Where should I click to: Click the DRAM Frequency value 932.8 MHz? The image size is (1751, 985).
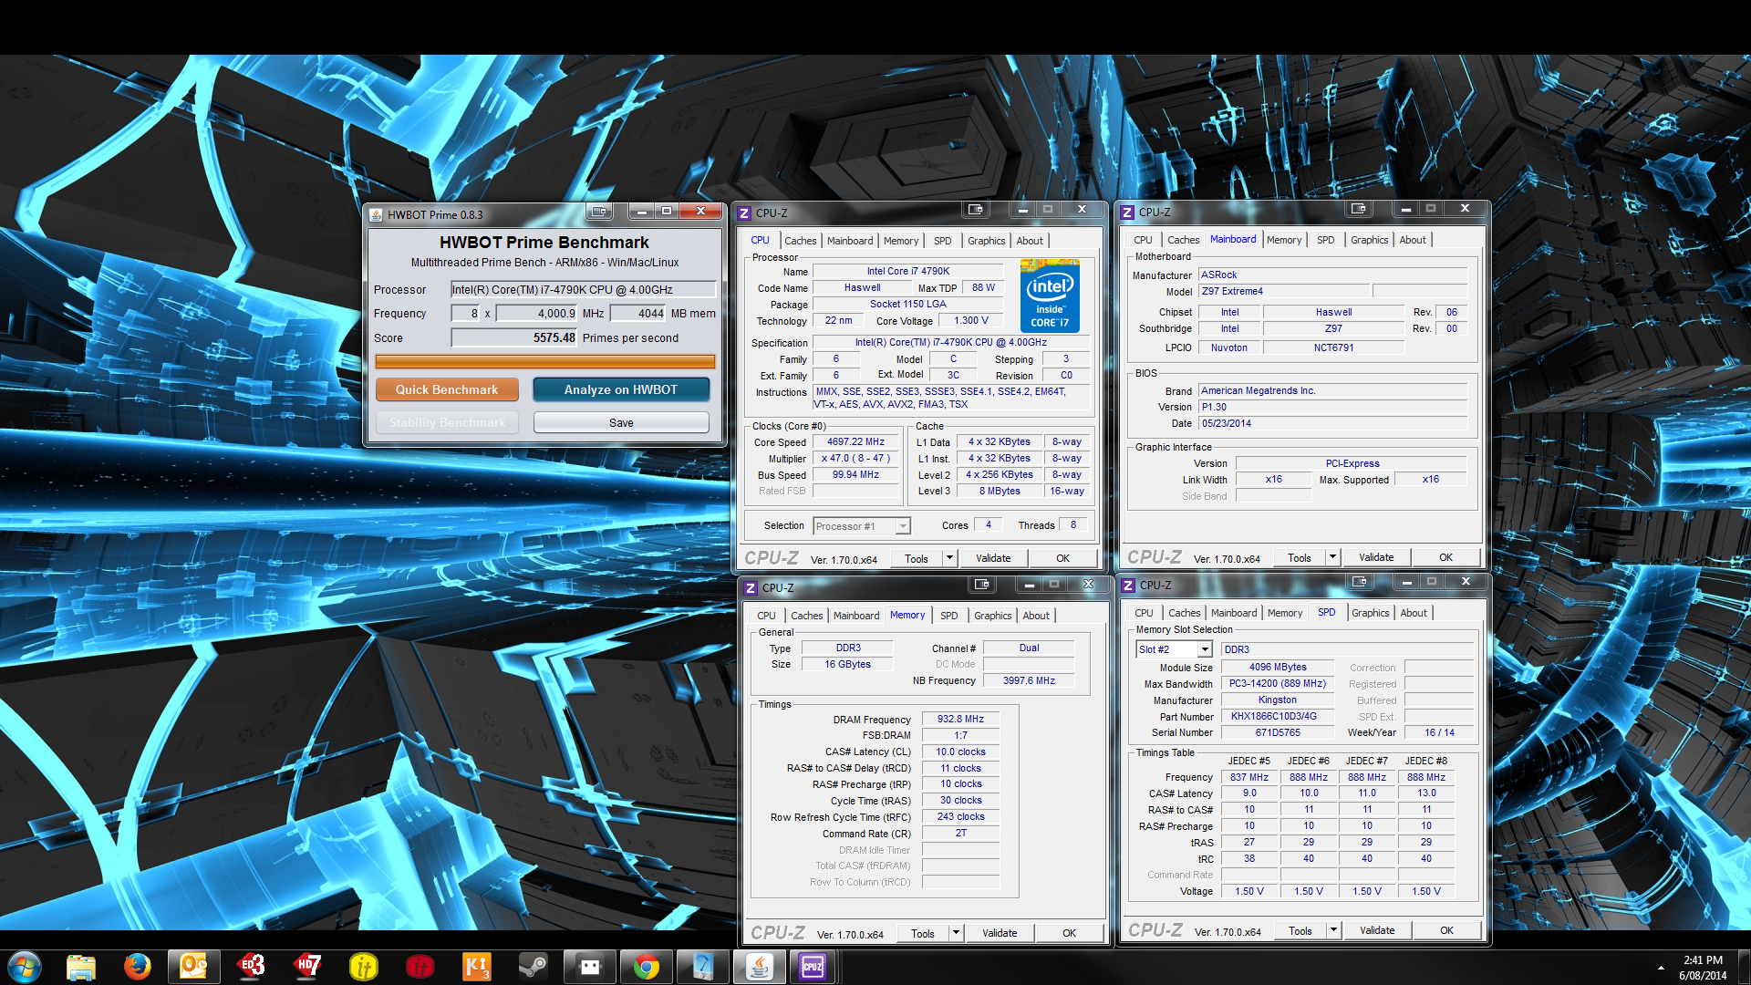coord(960,719)
